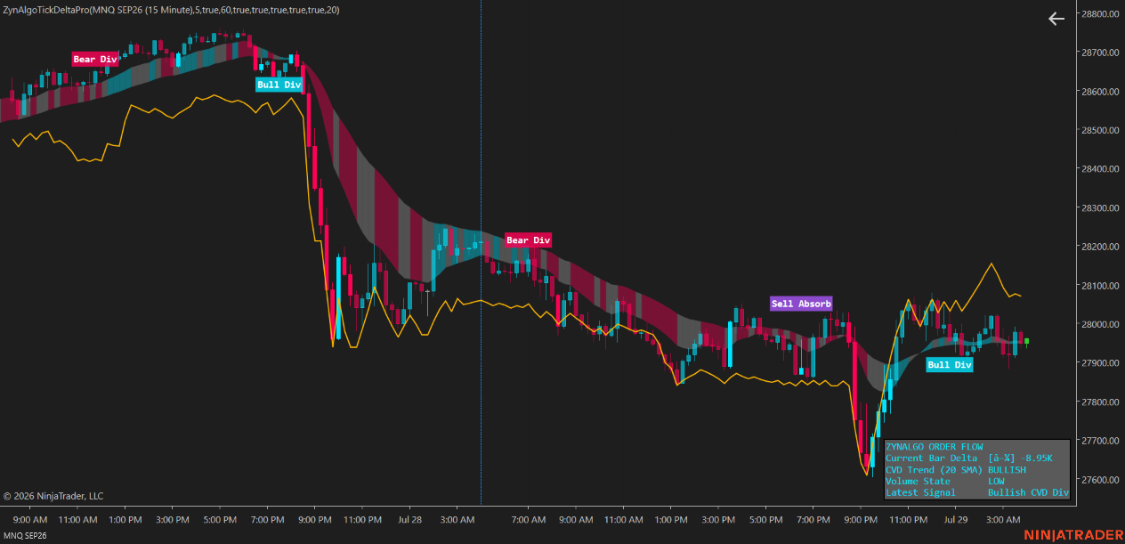Click the -8.95K delta value
The height and width of the screenshot is (544, 1125).
(1036, 459)
